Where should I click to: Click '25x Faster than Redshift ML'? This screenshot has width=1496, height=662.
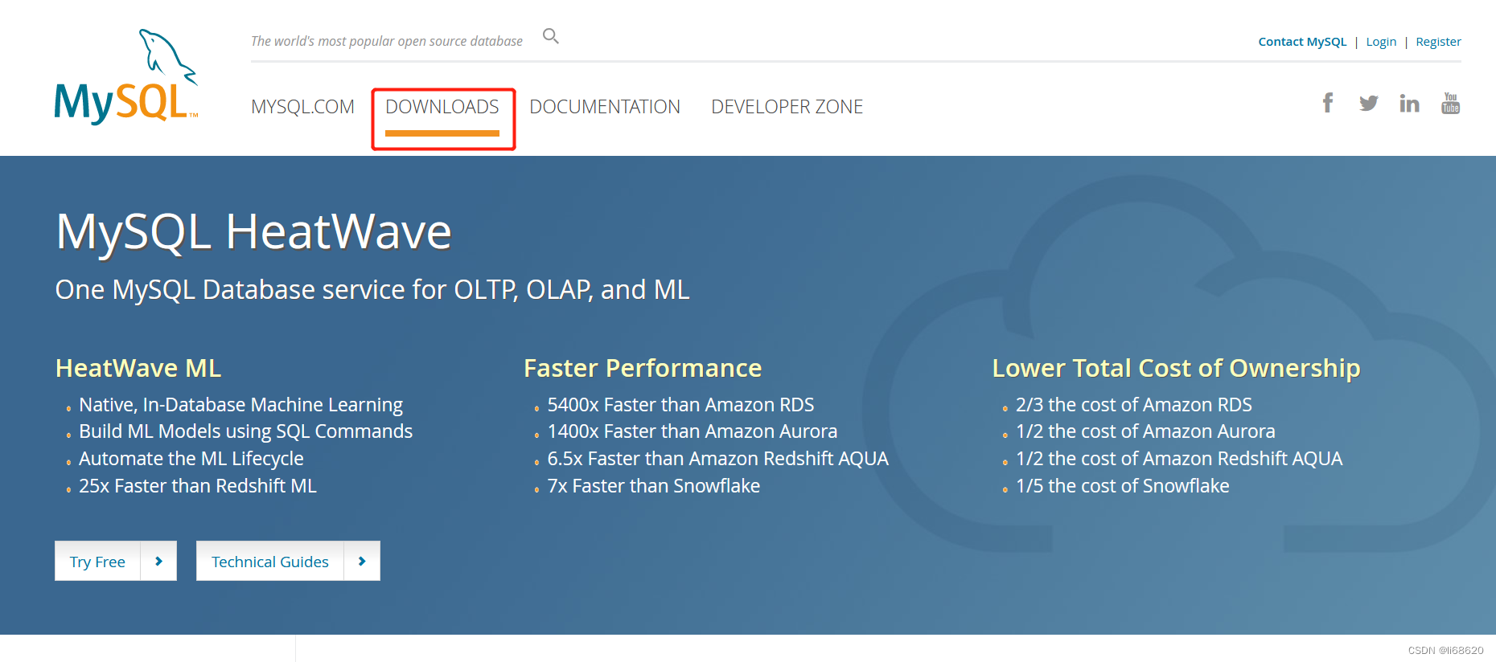point(198,486)
